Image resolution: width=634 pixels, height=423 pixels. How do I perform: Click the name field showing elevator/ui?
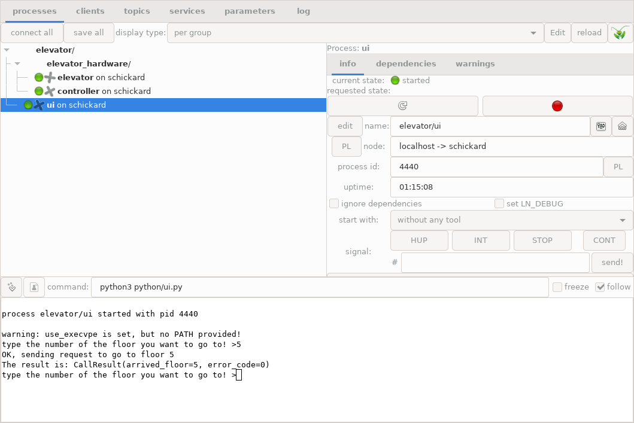pyautogui.click(x=490, y=126)
